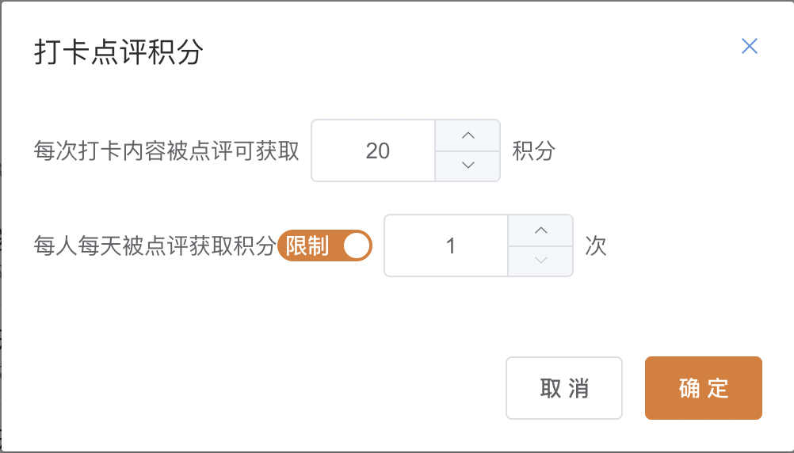Click the 每人每天被点评获取积分 label
Viewport: 794px width, 453px height.
point(155,246)
